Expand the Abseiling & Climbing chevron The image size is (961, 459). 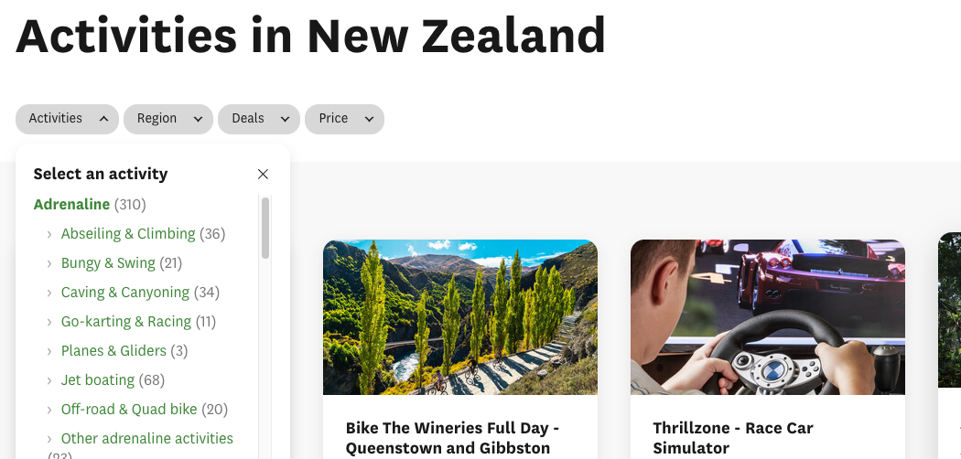49,234
